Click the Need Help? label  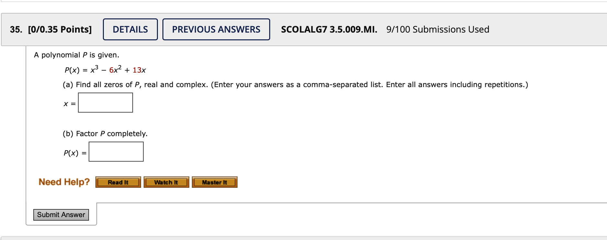pyautogui.click(x=64, y=182)
